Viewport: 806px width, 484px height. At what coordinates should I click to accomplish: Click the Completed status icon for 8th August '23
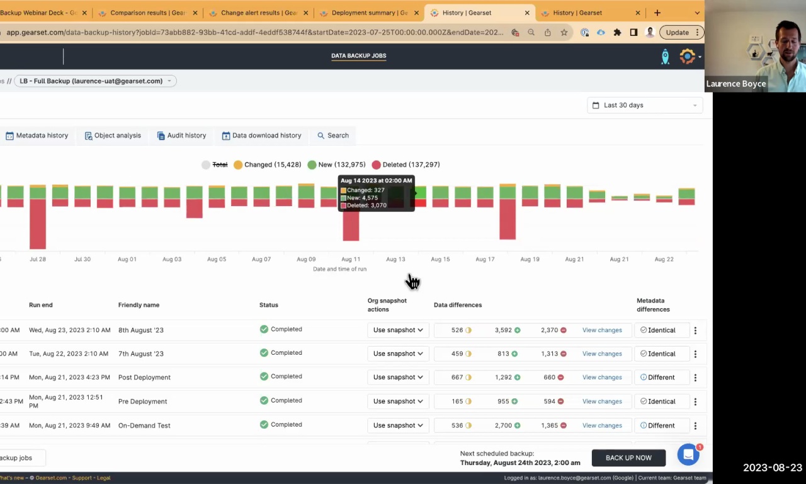coord(264,329)
